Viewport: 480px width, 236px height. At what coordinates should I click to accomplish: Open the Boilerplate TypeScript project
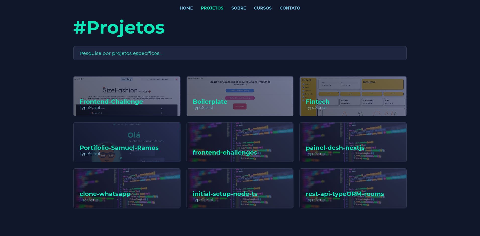click(210, 102)
